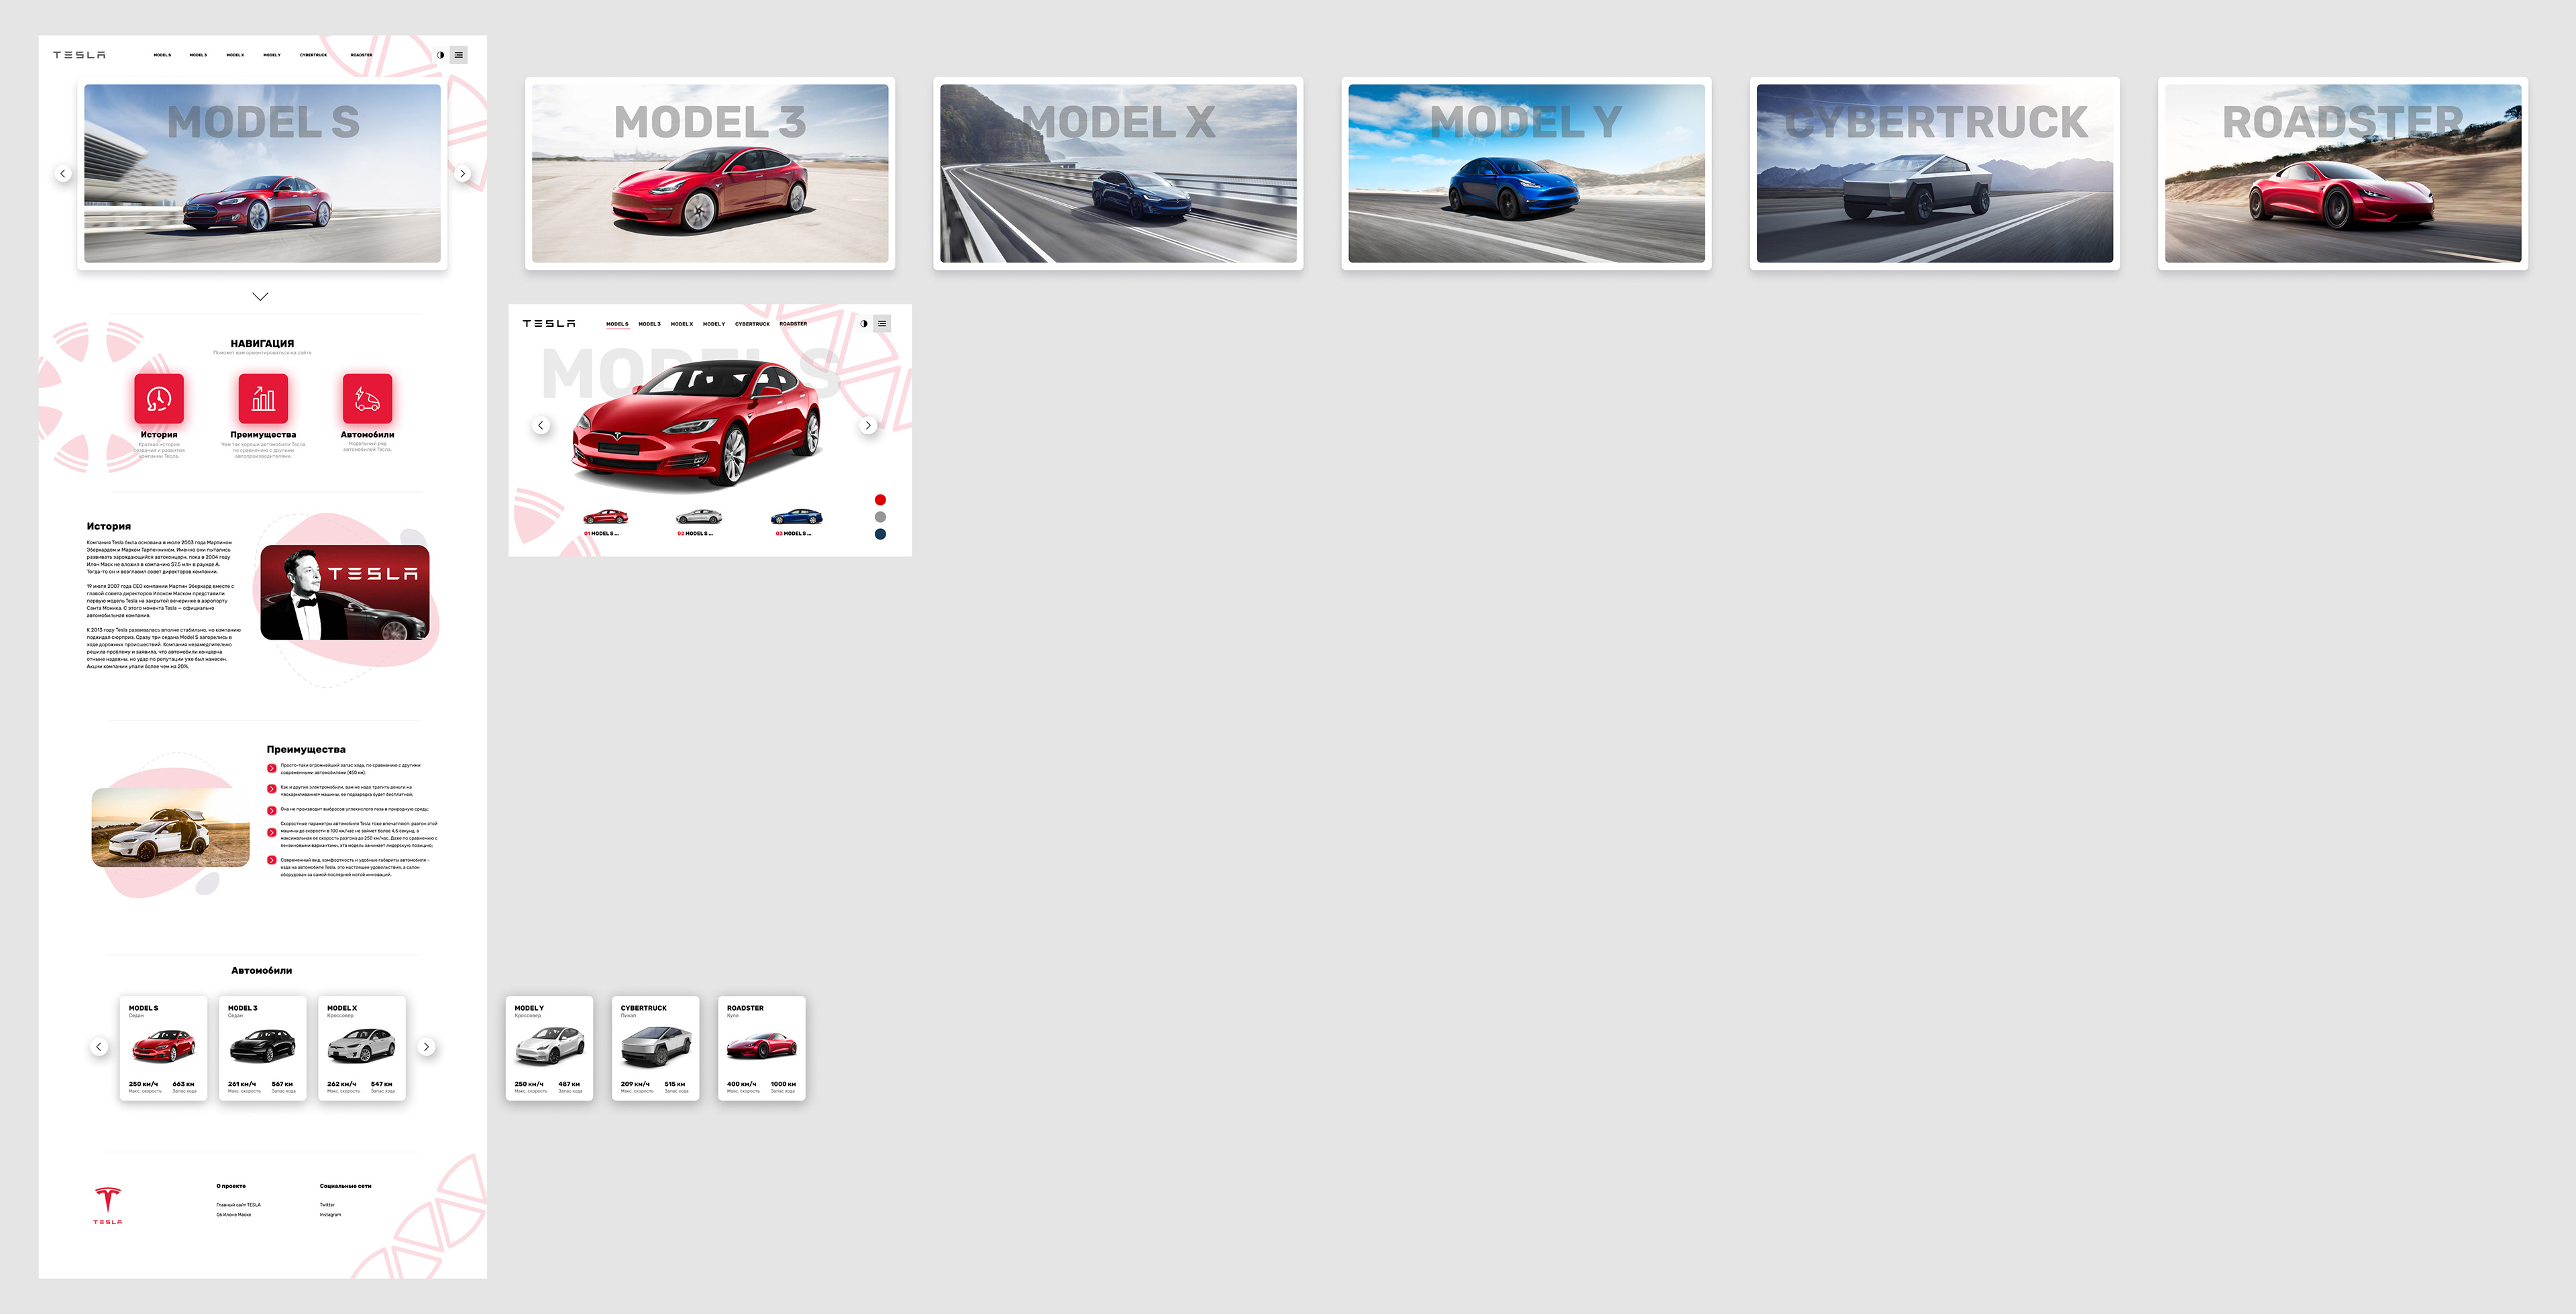Click the Elon Musk TESLA image in История
This screenshot has width=2576, height=1314.
pyautogui.click(x=345, y=593)
